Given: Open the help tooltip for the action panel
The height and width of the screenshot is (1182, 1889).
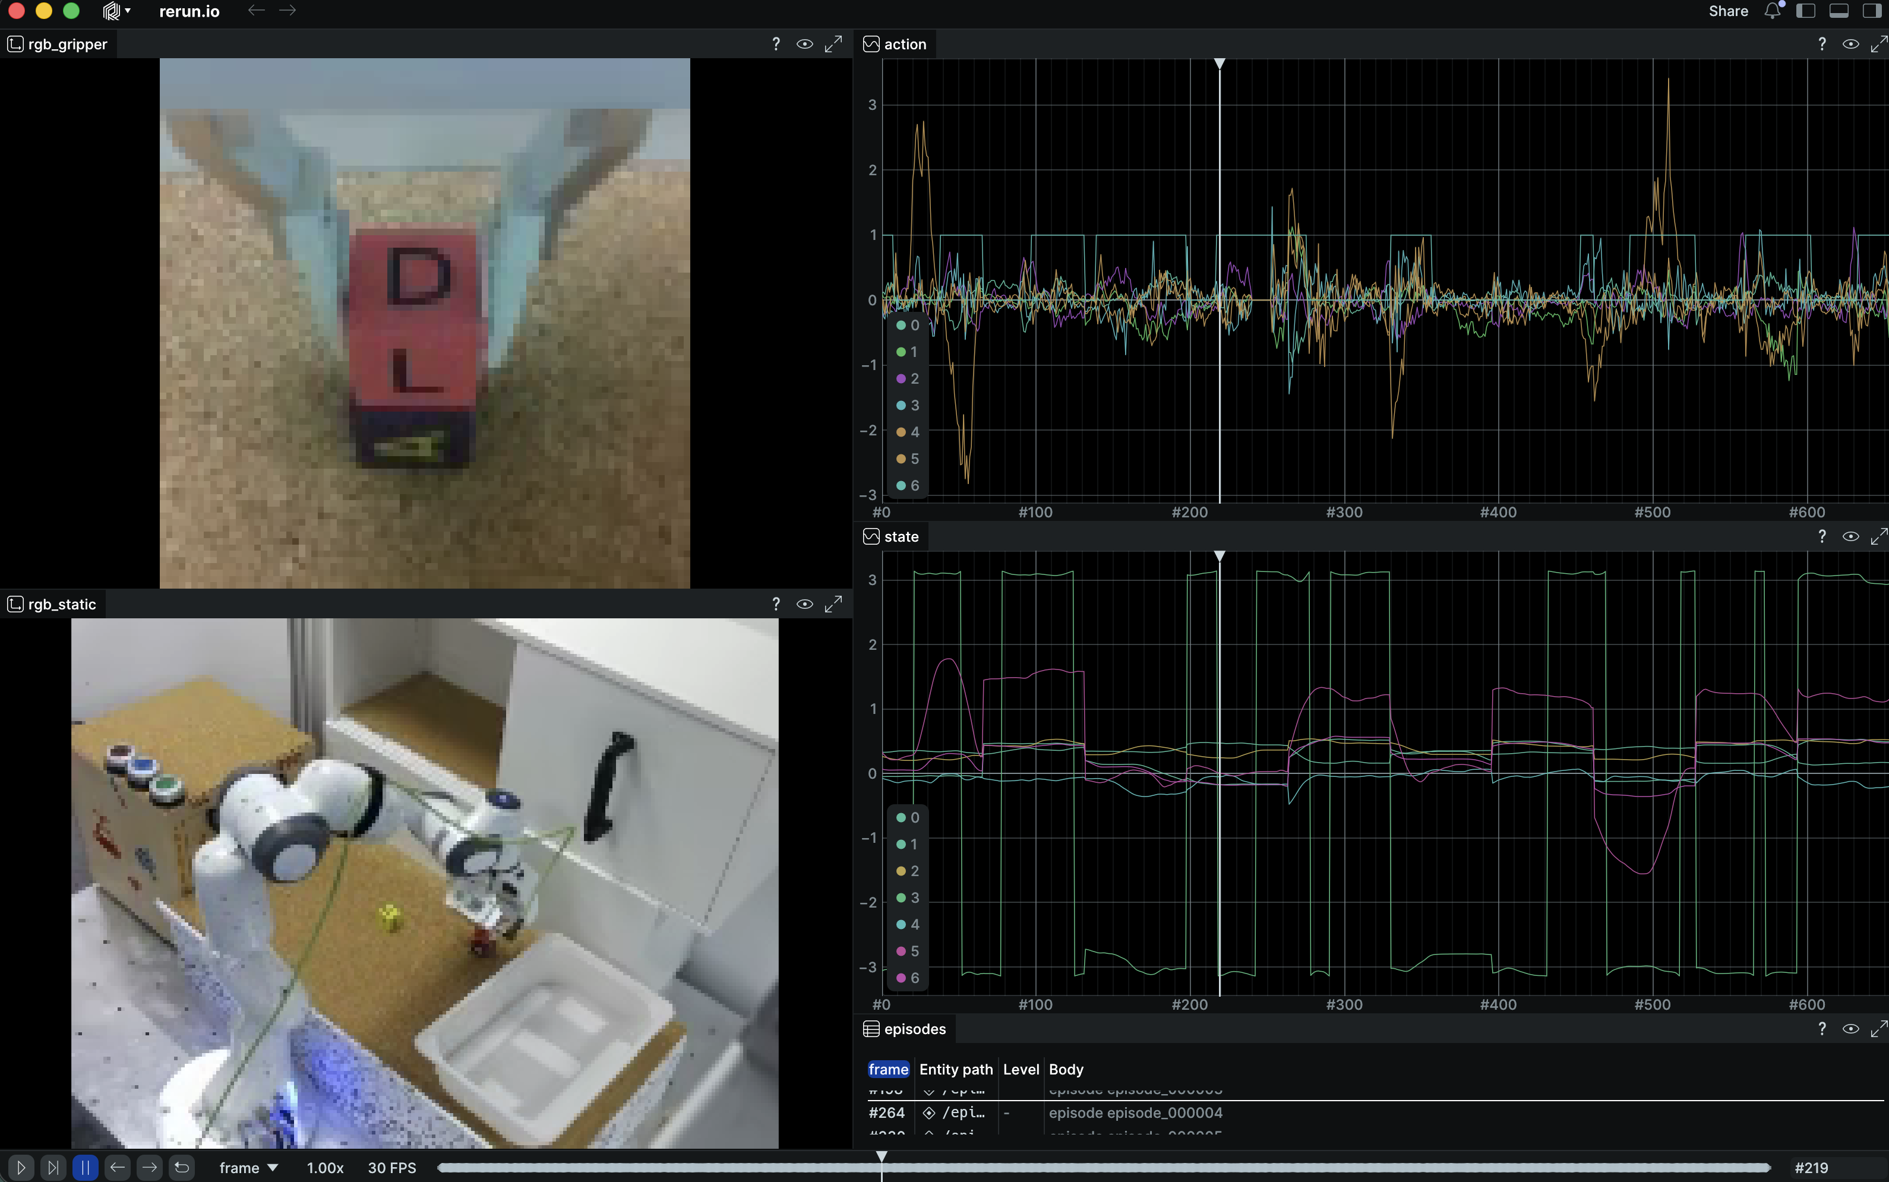Looking at the screenshot, I should coord(1822,44).
